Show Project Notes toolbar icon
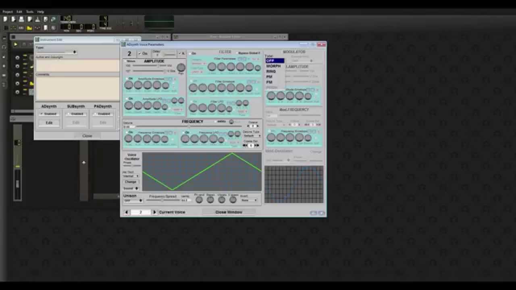The height and width of the screenshot is (290, 516). pyautogui.click(x=46, y=27)
